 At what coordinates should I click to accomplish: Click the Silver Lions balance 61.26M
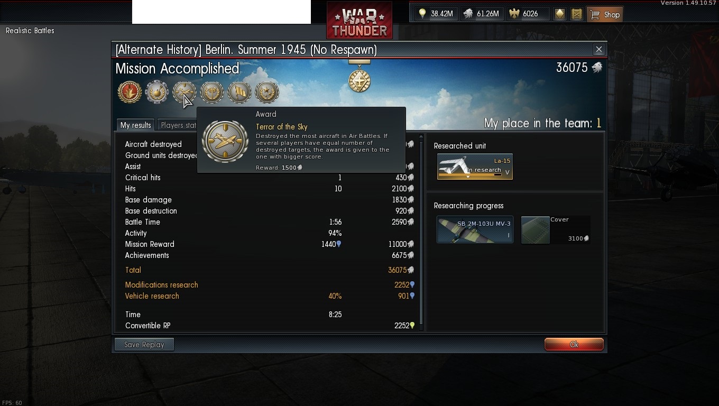[x=481, y=14]
